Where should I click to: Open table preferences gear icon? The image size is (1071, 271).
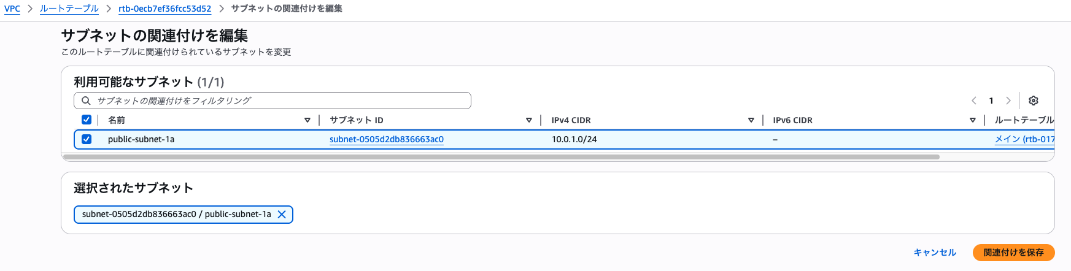1034,101
